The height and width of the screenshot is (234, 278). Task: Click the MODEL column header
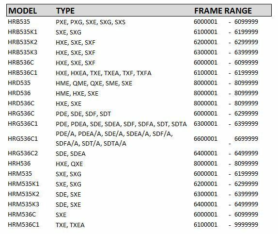click(x=22, y=11)
